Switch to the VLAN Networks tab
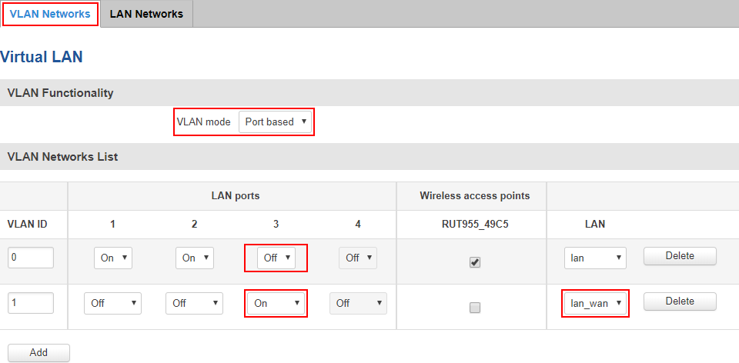 click(50, 14)
